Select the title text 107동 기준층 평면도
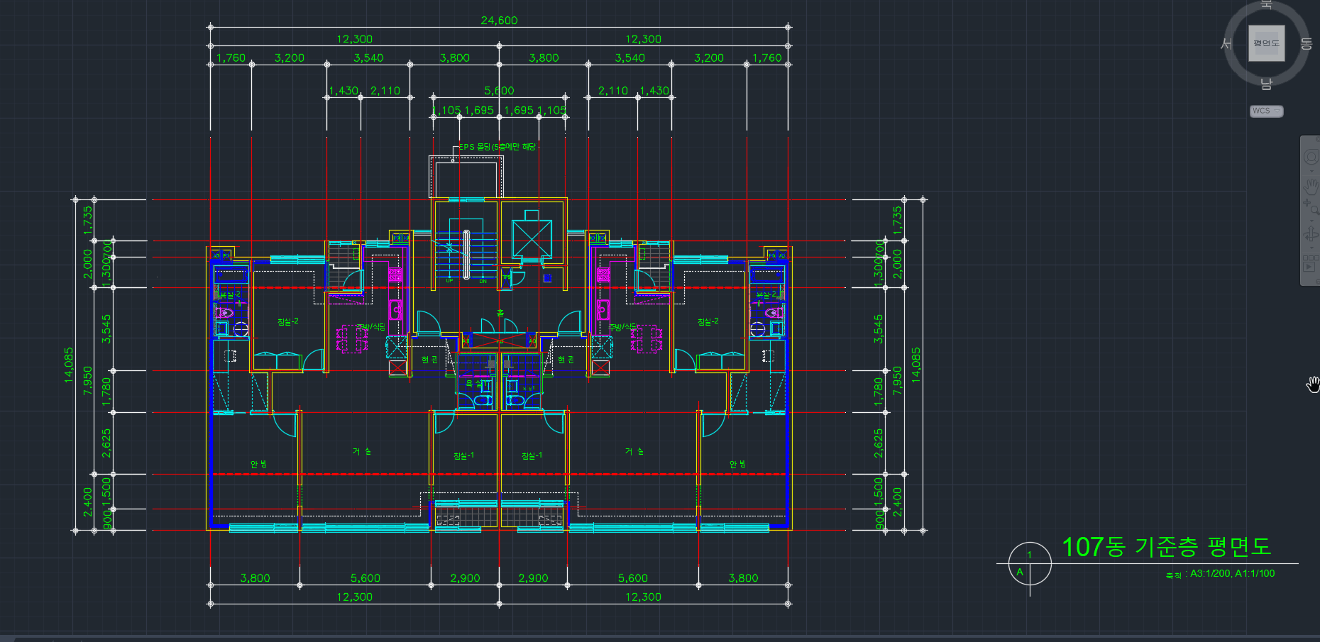Image resolution: width=1320 pixels, height=642 pixels. tap(1166, 547)
